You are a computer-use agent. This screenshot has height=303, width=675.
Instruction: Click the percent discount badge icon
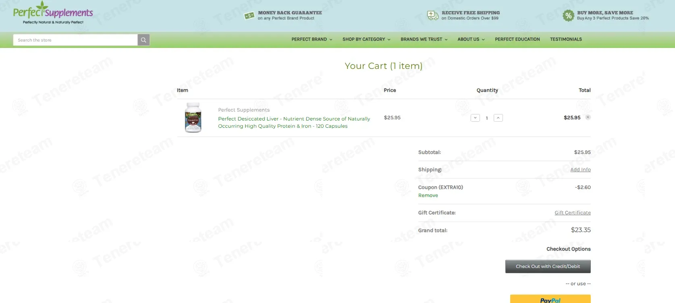[x=568, y=16]
